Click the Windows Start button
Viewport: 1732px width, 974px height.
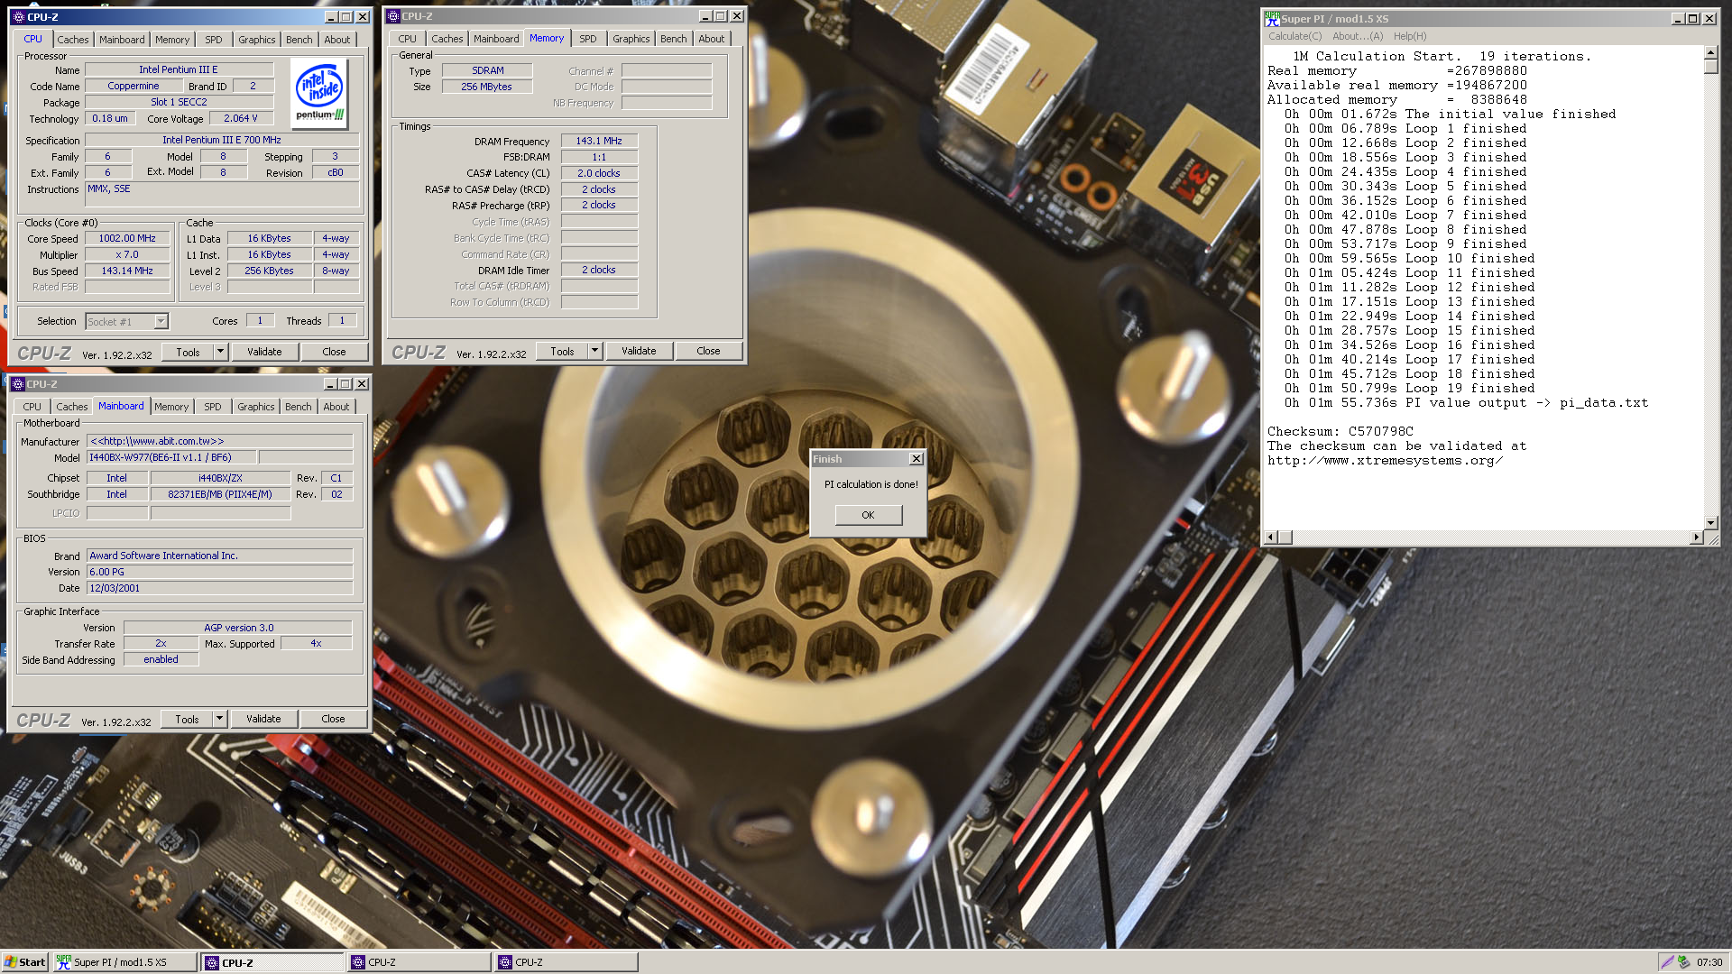(x=25, y=962)
